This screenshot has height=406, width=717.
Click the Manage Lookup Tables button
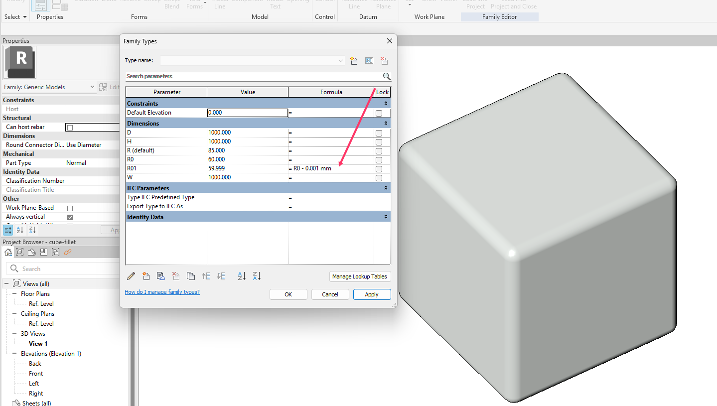360,276
